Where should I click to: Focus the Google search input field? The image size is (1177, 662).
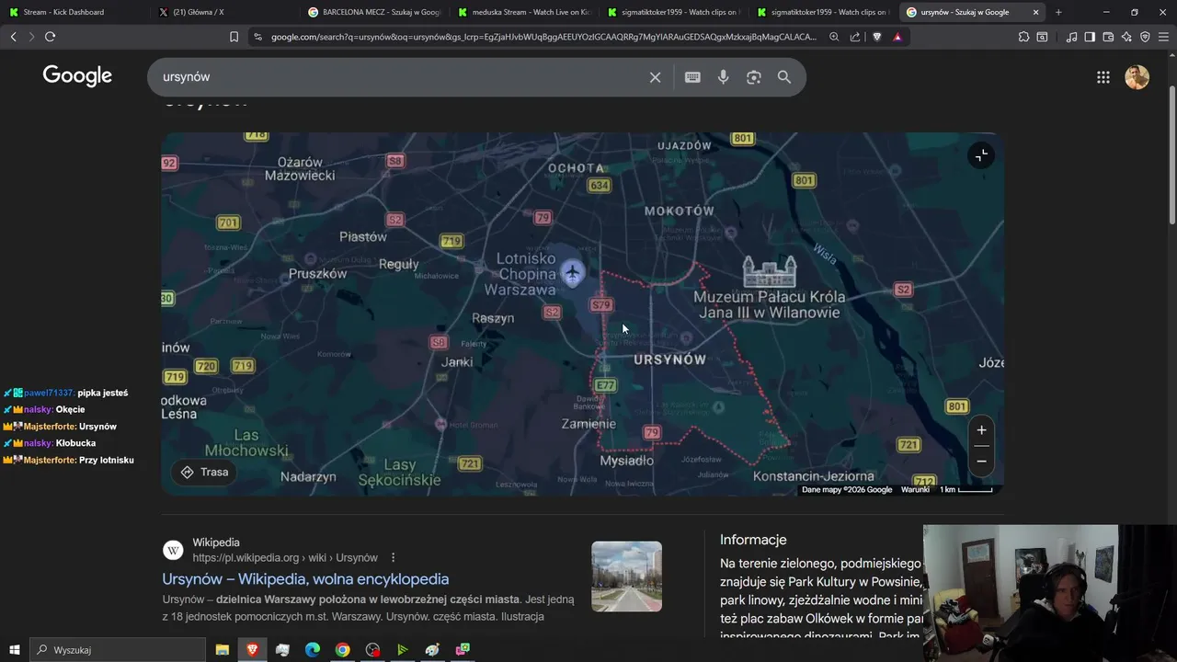400,77
